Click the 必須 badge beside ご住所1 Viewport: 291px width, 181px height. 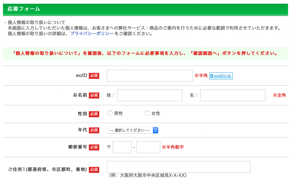click(x=94, y=170)
